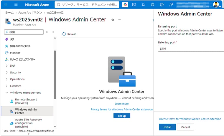Open notifications bell
This screenshot has height=136, width=224.
click(x=143, y=5)
